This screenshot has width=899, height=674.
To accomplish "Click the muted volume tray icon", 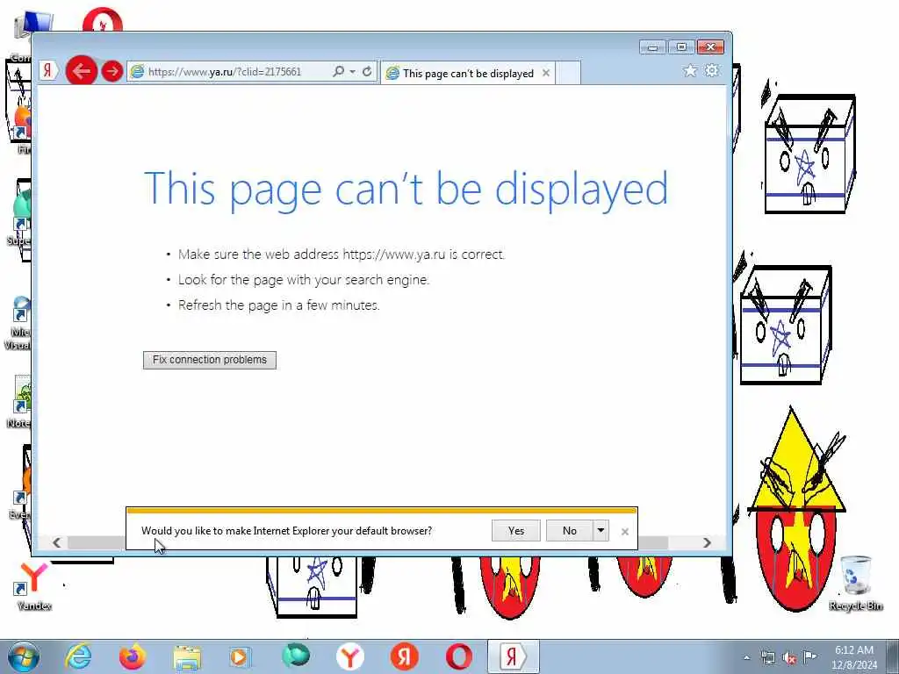I will click(789, 658).
